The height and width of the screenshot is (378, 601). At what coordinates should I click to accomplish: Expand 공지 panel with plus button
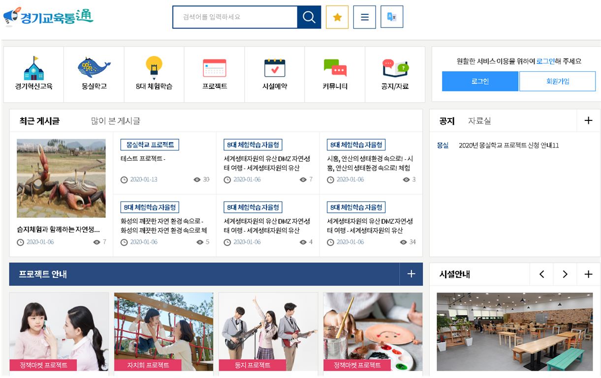click(x=588, y=120)
